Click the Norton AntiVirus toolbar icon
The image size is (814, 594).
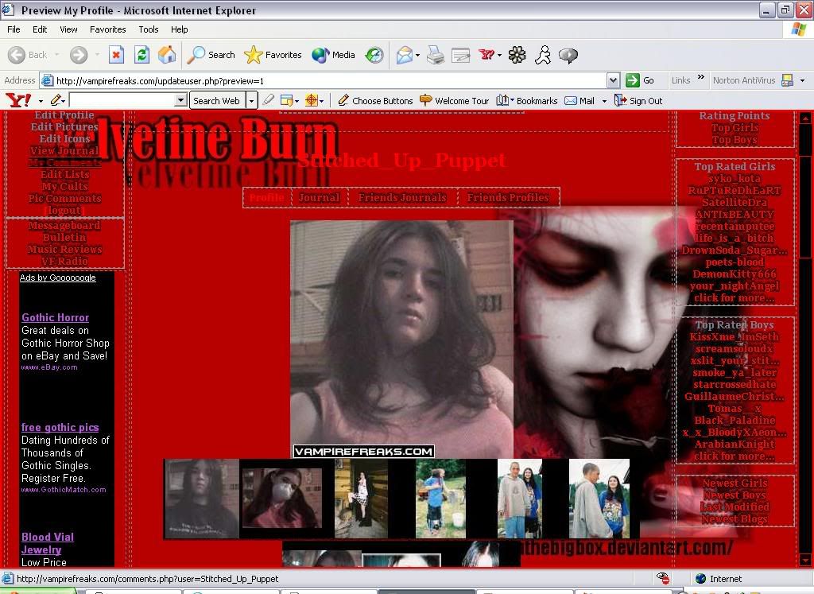click(787, 80)
